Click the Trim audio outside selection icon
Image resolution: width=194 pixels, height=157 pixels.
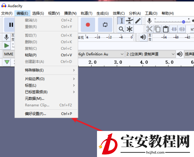click(x=174, y=29)
